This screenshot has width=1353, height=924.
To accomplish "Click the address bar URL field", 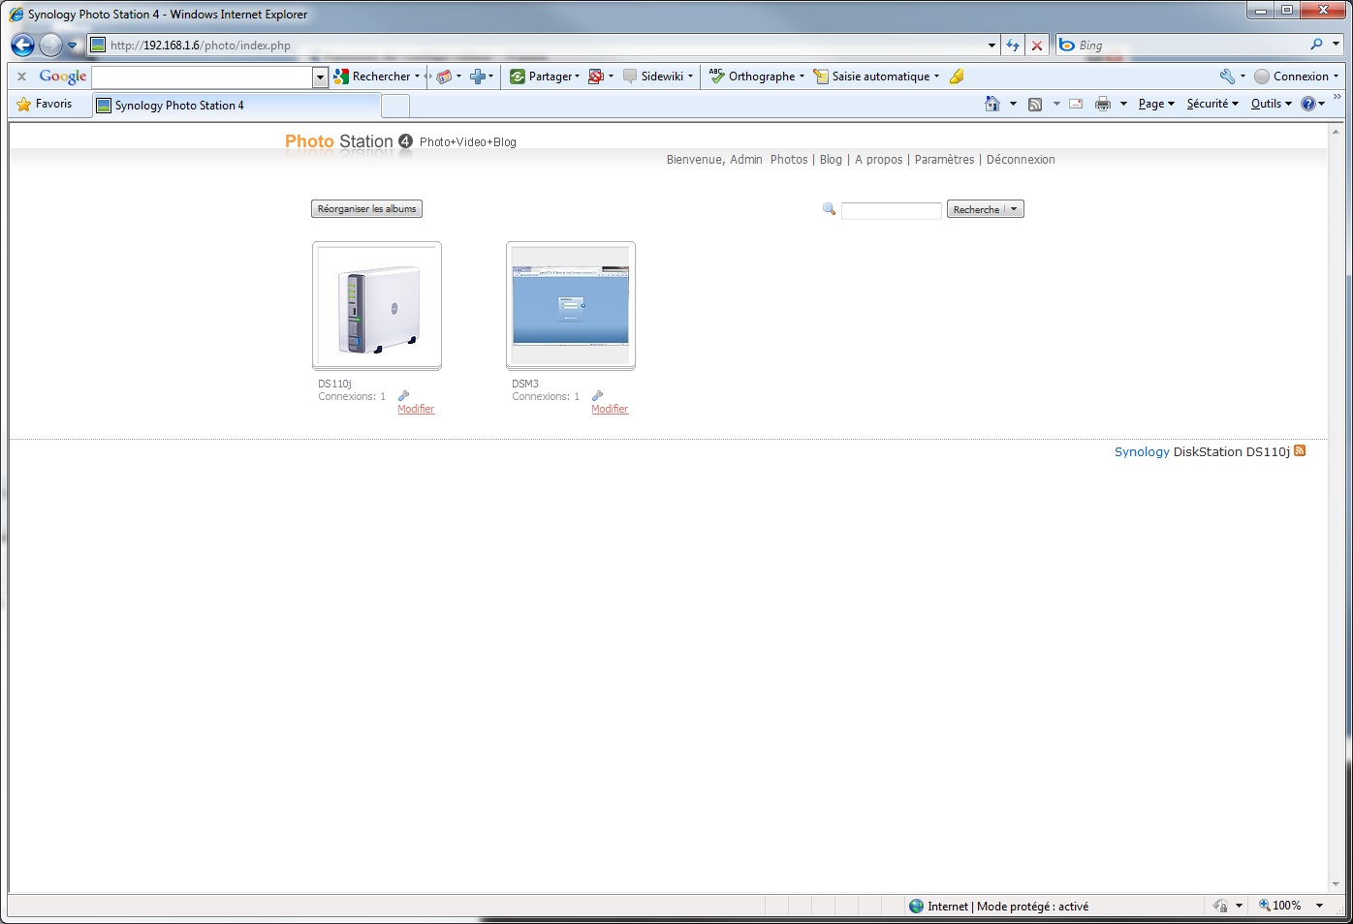I will click(x=543, y=45).
